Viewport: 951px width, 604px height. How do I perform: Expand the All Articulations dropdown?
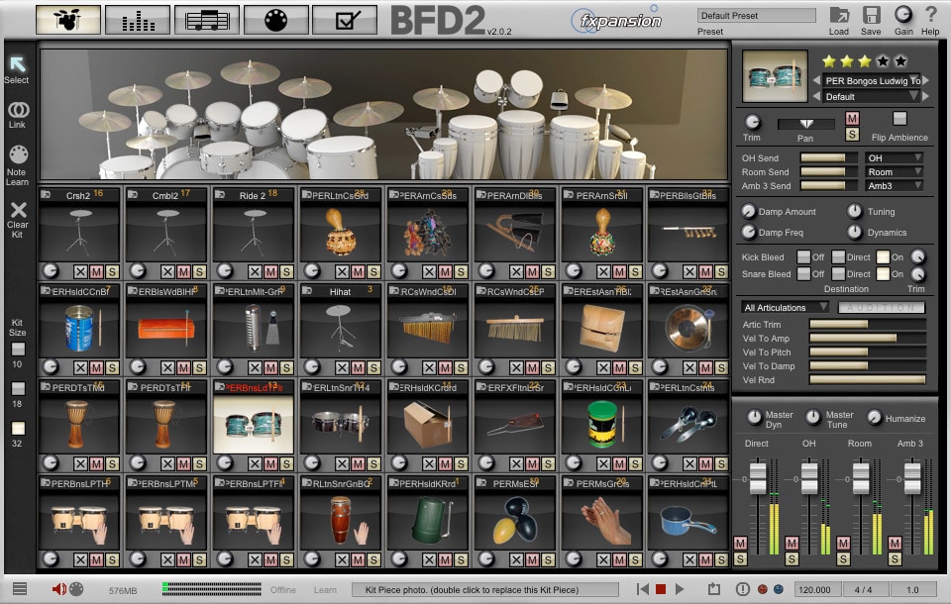tap(785, 308)
